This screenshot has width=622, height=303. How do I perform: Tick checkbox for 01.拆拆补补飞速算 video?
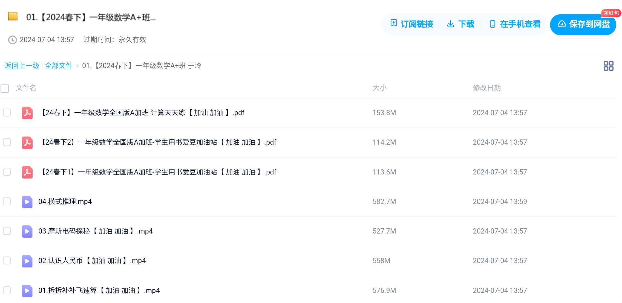click(7, 290)
